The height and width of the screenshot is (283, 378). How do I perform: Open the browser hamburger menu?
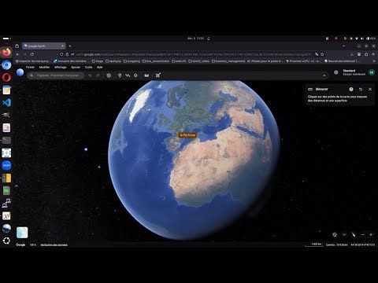click(x=373, y=54)
